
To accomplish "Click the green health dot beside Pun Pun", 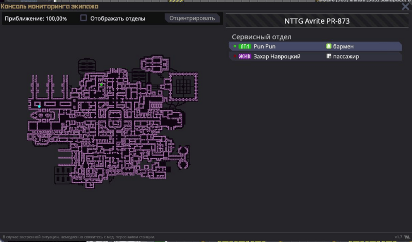I will (235, 46).
